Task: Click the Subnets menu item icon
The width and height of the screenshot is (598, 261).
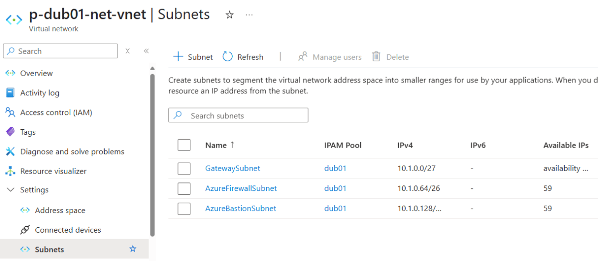Action: coord(25,249)
